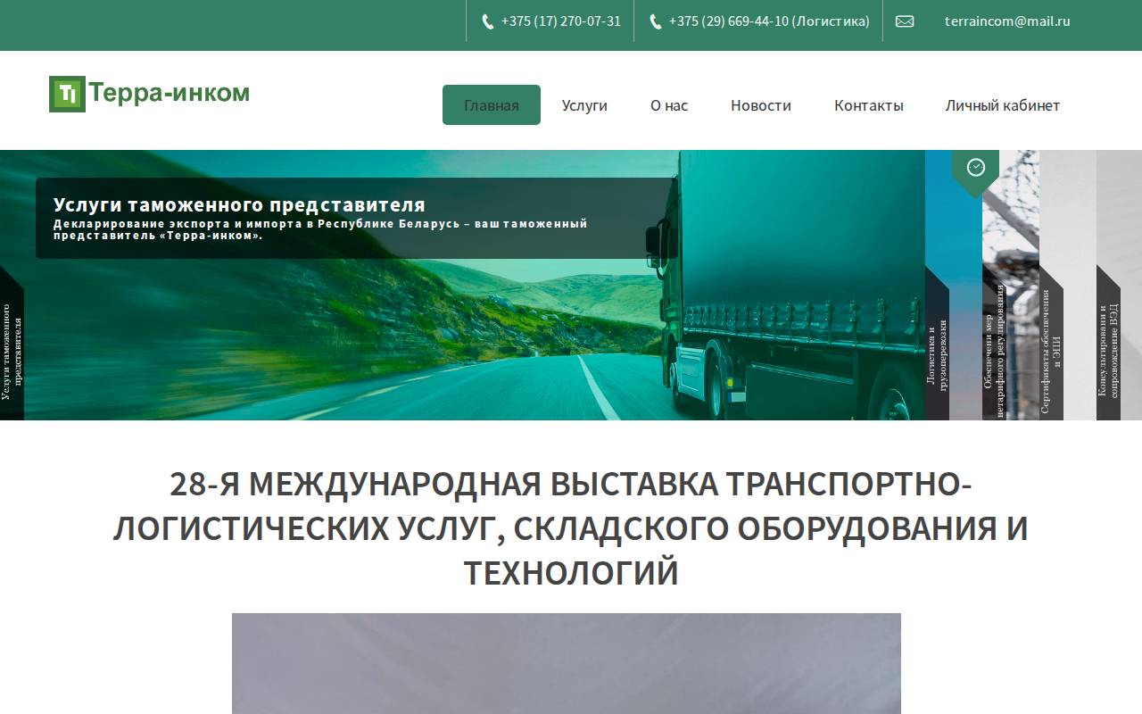The width and height of the screenshot is (1142, 714).
Task: Select the Консультирование и сопровождение ВЭД slide panel
Action: tap(1108, 344)
